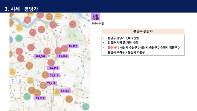Click the red 분당구 word in ranking line
Viewport: 197px width, 111px height.
coord(112,47)
